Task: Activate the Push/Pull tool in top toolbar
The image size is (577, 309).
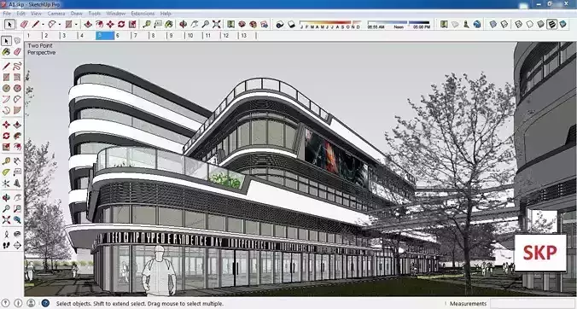Action: tap(88, 24)
